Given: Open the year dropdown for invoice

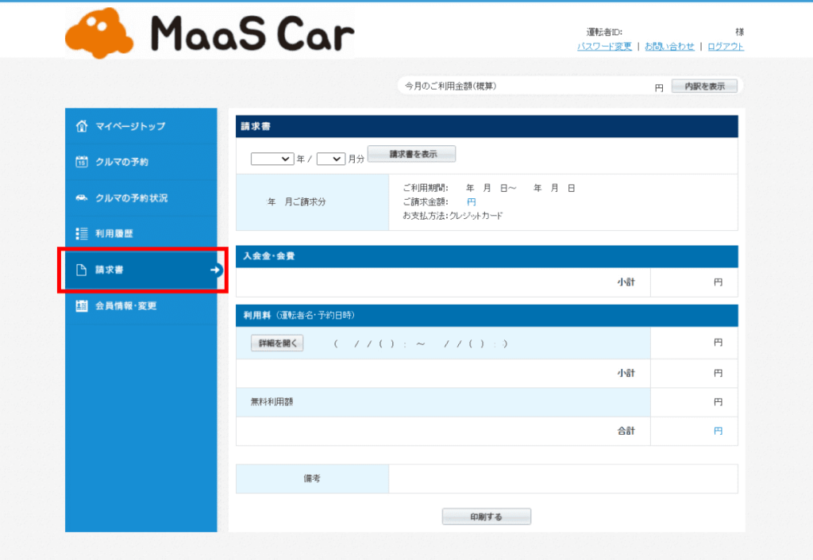Looking at the screenshot, I should 272,159.
